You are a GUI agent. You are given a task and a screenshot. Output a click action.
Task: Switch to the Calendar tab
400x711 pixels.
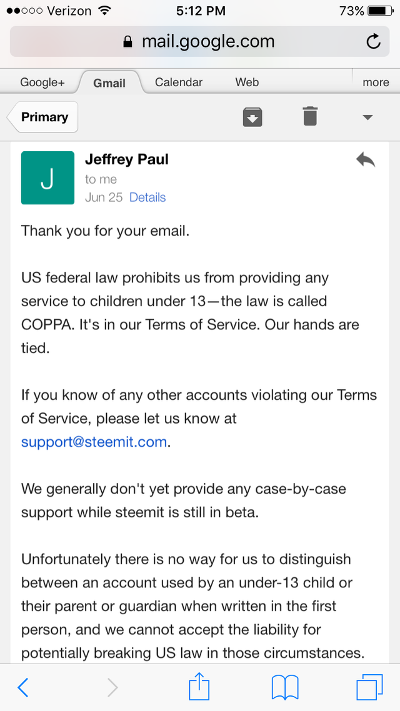click(x=179, y=82)
